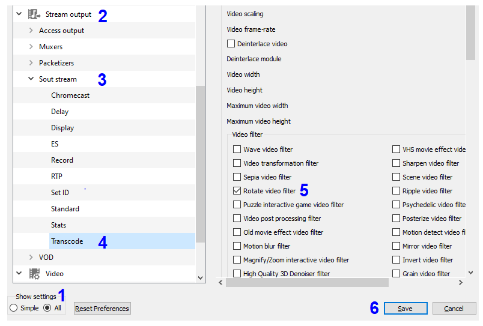Select the Simple settings radio button
Screen dimensions: 483x326
click(14, 308)
